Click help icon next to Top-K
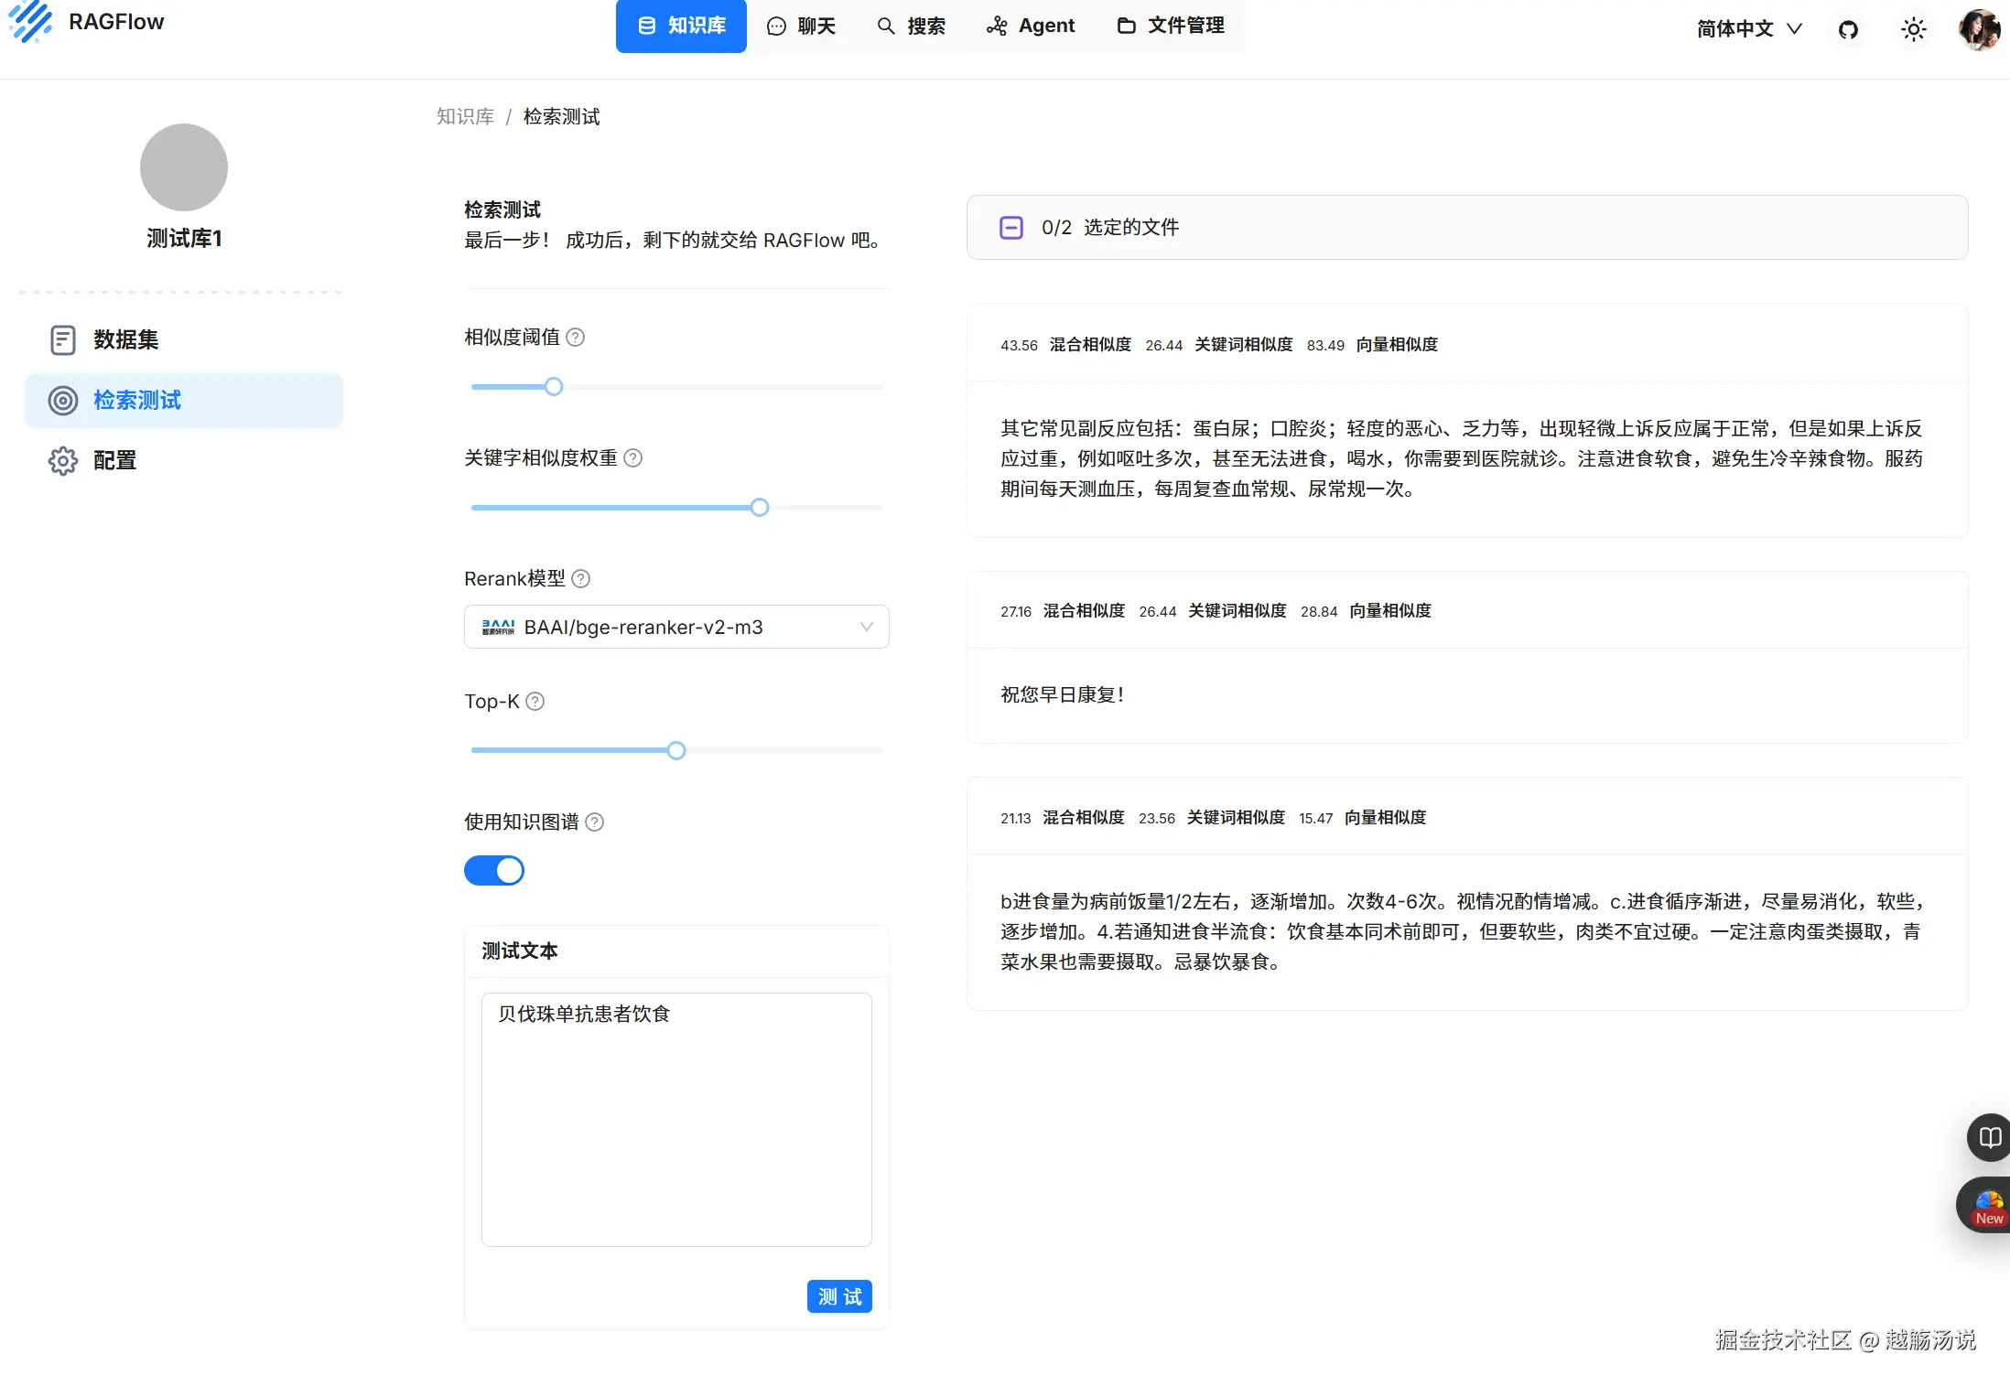 (535, 702)
